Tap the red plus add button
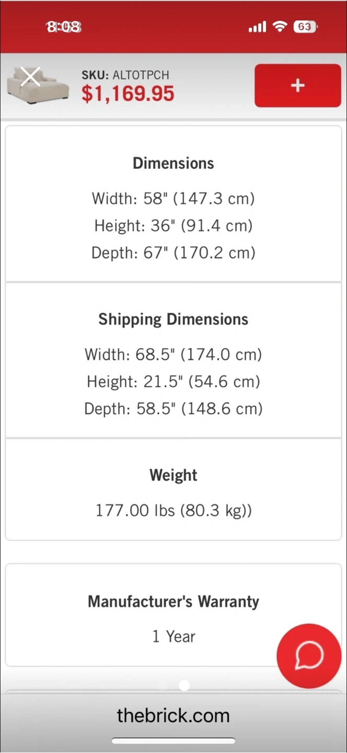 point(298,86)
